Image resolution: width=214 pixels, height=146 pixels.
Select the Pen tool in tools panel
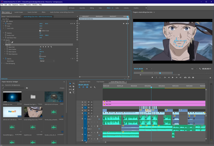coord(74,89)
